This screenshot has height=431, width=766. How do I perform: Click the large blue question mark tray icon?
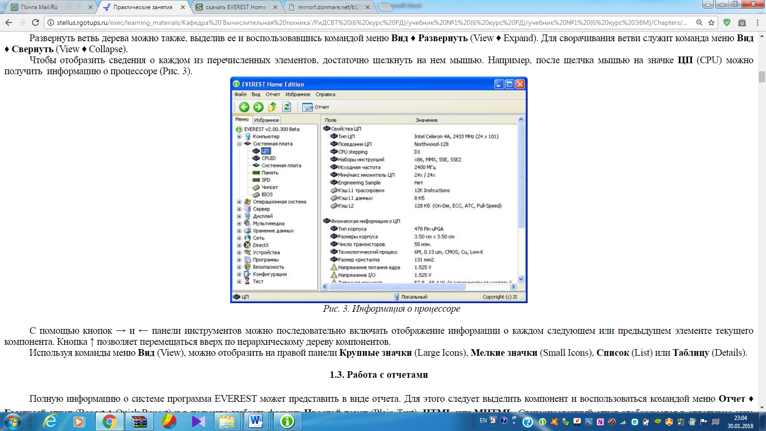point(528,422)
